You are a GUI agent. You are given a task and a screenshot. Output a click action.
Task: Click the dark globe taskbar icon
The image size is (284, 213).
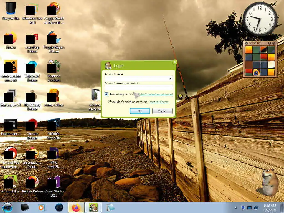(x=59, y=207)
